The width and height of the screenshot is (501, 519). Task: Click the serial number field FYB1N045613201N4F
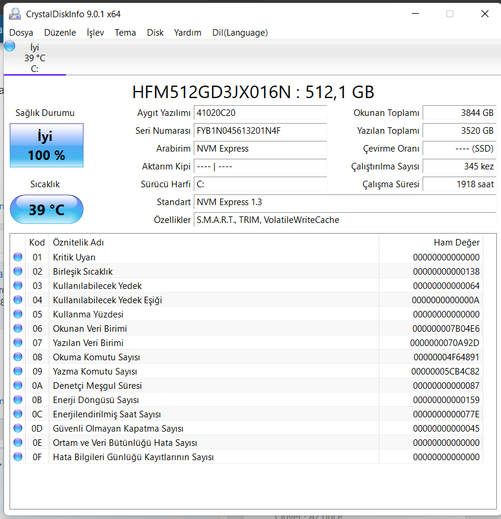(x=260, y=131)
